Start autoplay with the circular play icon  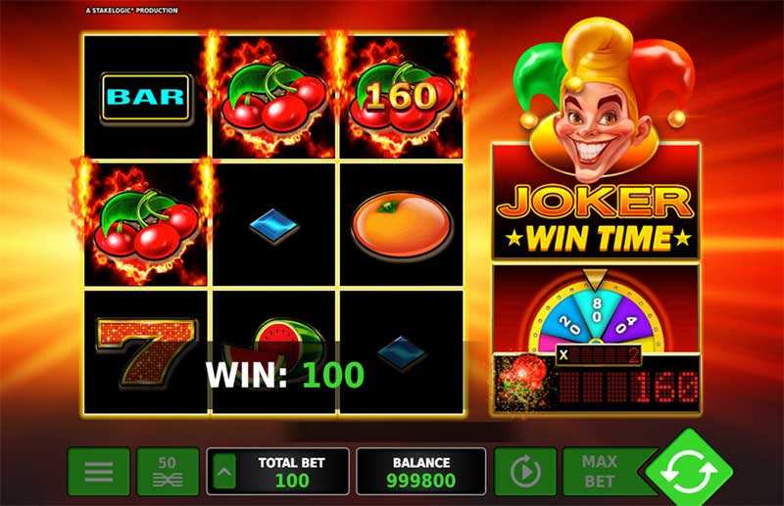[525, 472]
